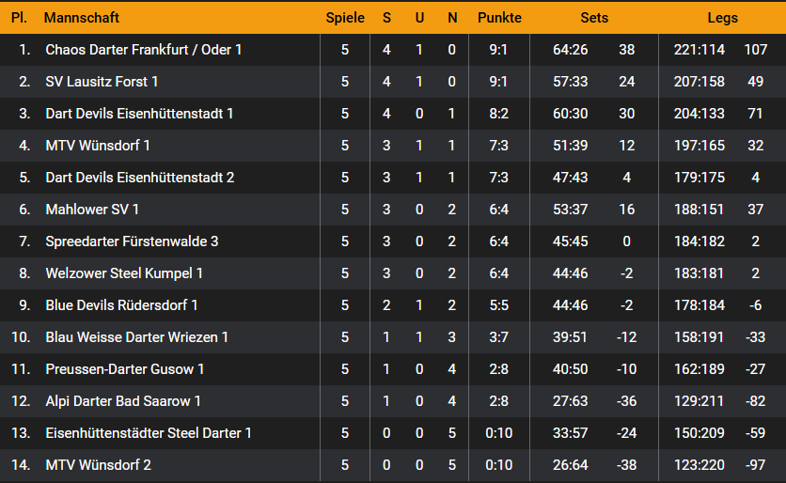786x483 pixels.
Task: Click the Sets column header
Action: 594,18
